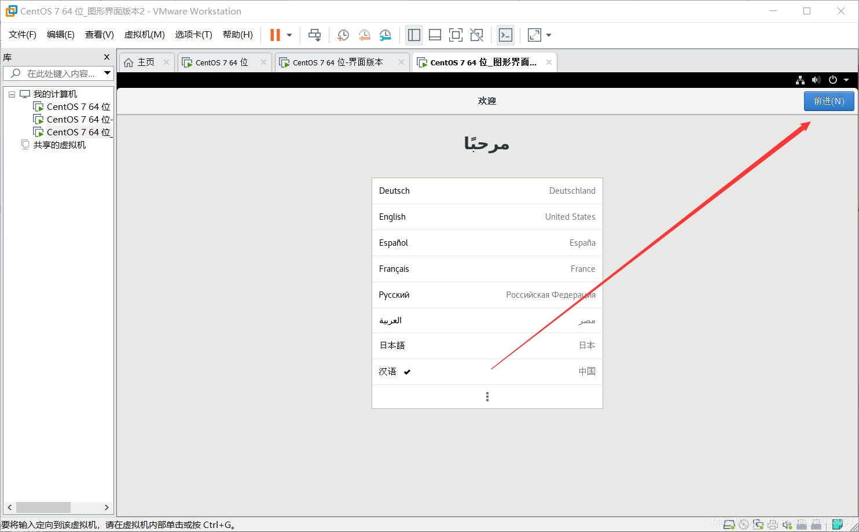The width and height of the screenshot is (859, 532).
Task: Select Español language row
Action: point(487,243)
